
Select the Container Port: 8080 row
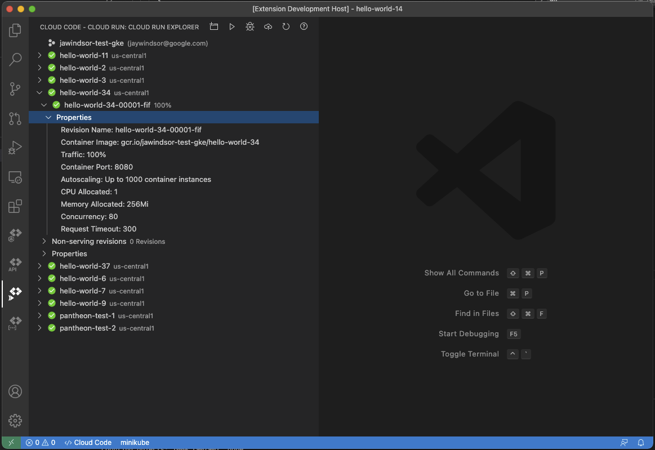pos(174,167)
